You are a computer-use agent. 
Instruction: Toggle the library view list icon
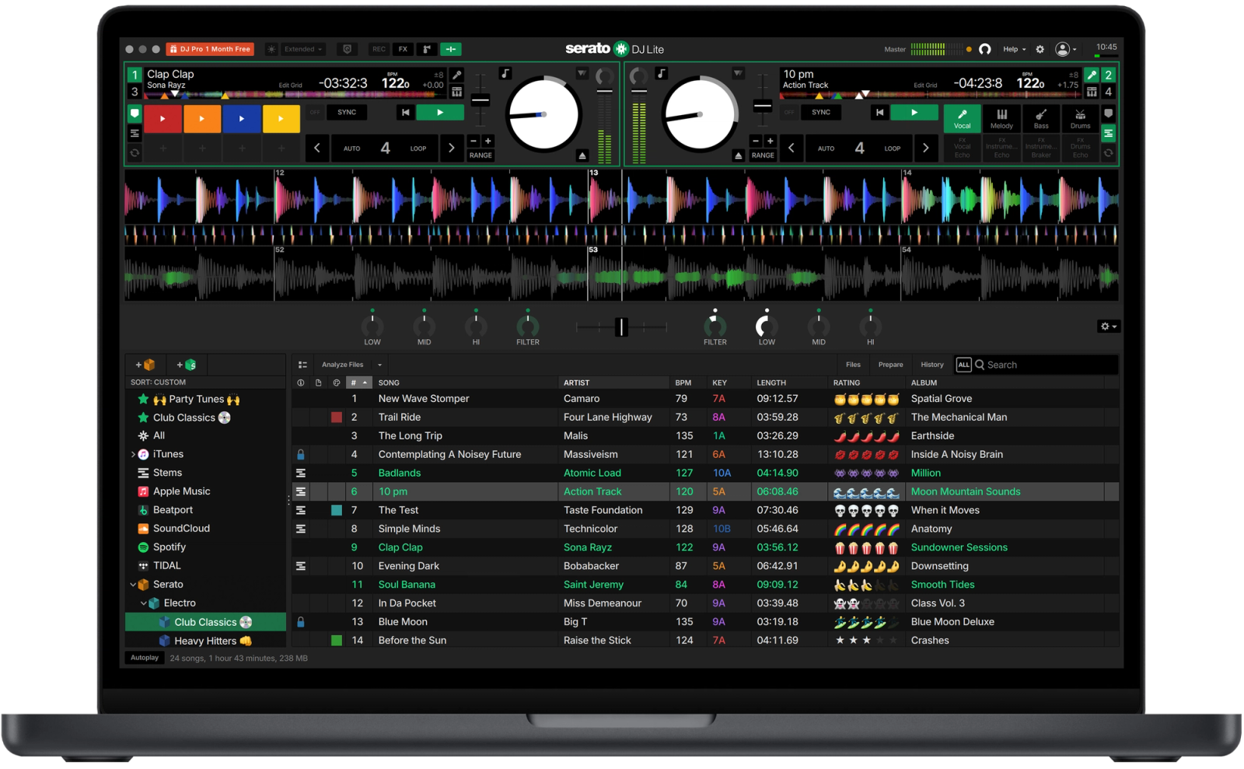pyautogui.click(x=302, y=365)
